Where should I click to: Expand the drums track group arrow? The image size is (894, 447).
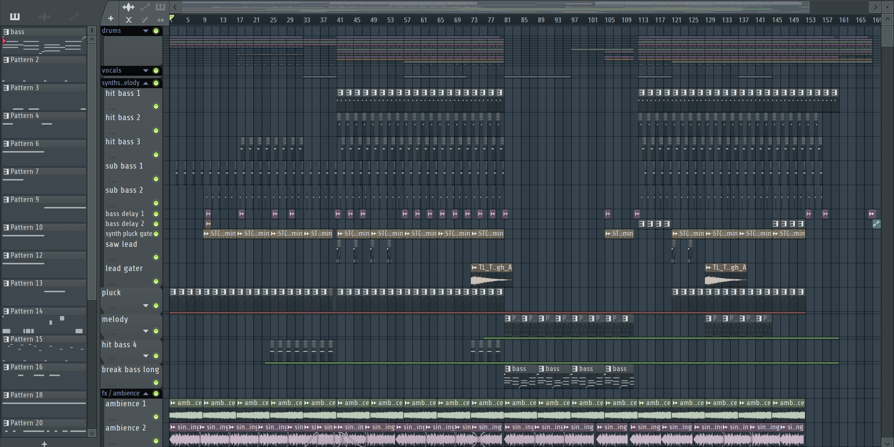[146, 31]
